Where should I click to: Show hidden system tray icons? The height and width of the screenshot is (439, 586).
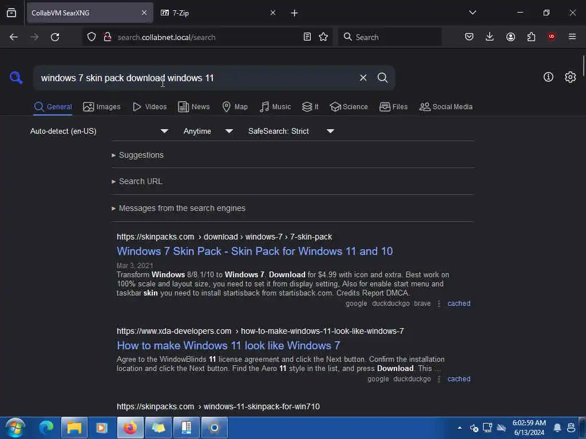460,428
